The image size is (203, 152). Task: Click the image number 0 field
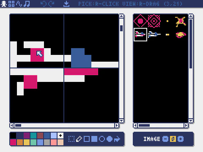(173, 139)
